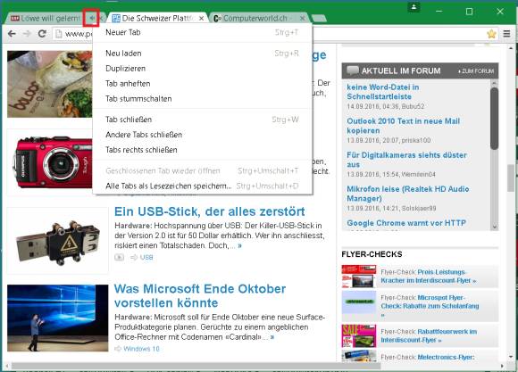518x372 pixels.
Task: Choose Tab schließen in the context menu
Action: [x=202, y=120]
